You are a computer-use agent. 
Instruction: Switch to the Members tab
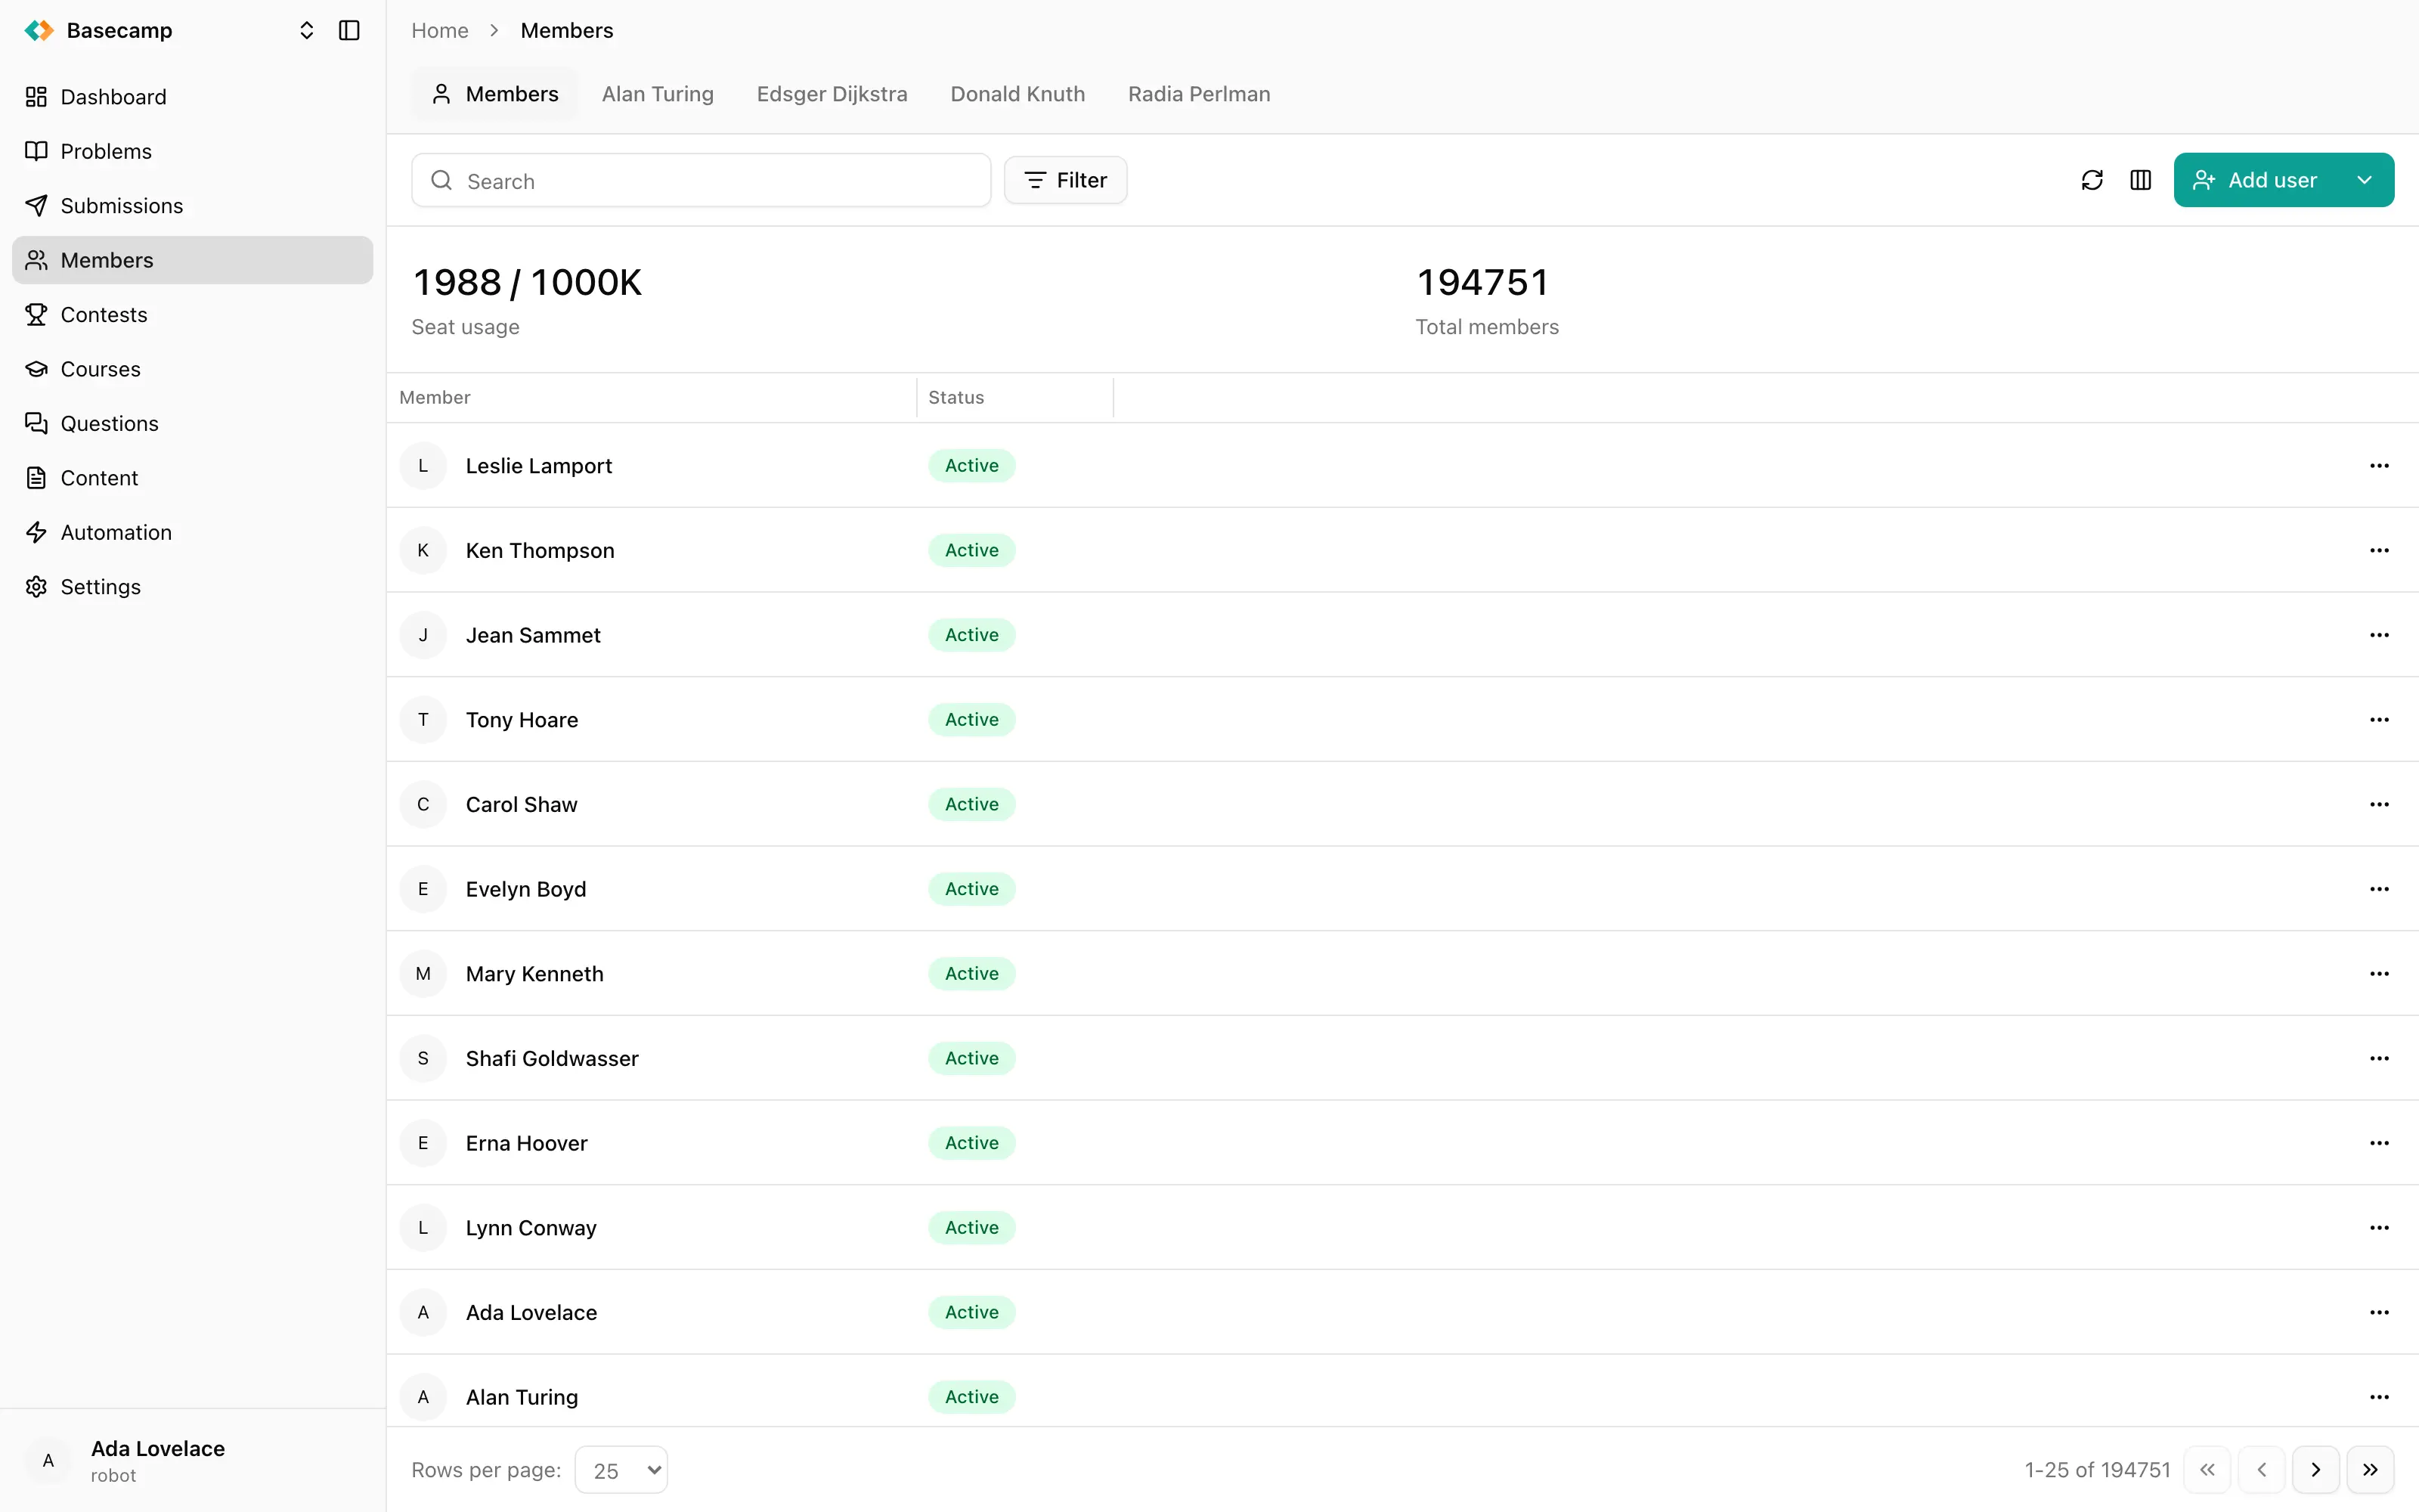(x=495, y=94)
